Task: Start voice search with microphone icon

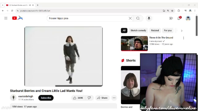Action: (149, 18)
